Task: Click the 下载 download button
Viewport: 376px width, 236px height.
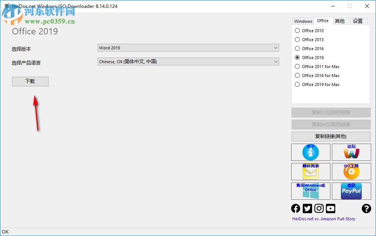Action: 30,81
